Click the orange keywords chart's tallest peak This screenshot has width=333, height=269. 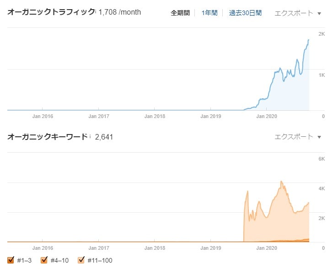281,182
